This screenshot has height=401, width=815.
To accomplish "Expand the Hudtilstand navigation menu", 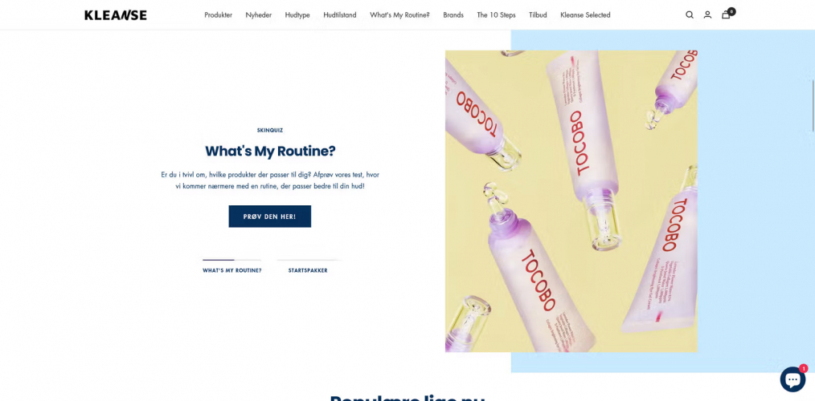I will pyautogui.click(x=340, y=15).
